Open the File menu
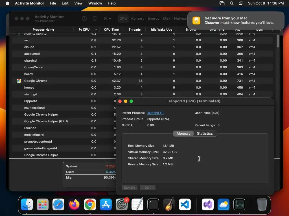Screen dimensions: 289x216 tap(53, 3)
